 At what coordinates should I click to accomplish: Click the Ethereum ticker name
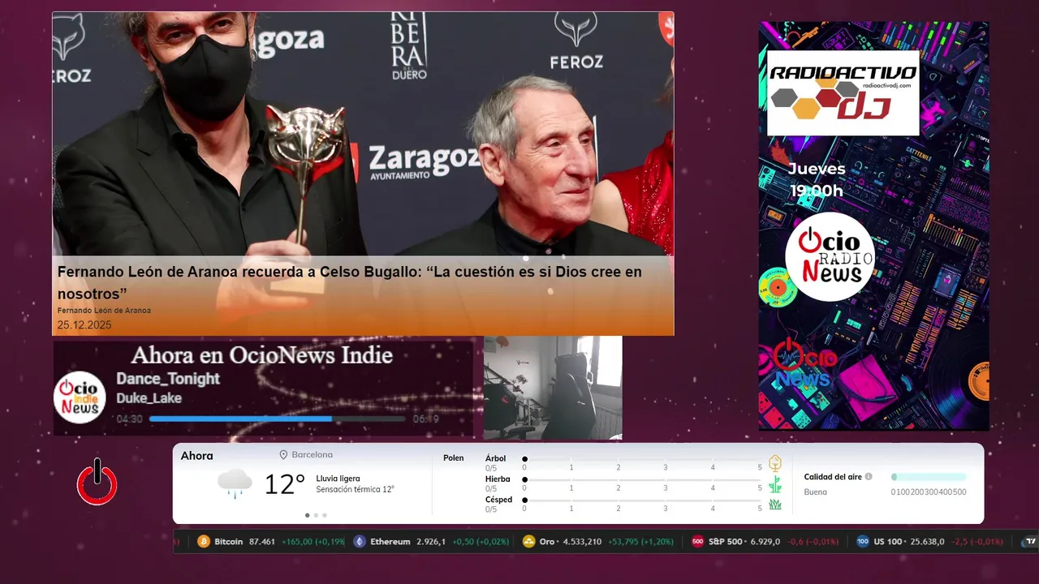[390, 542]
